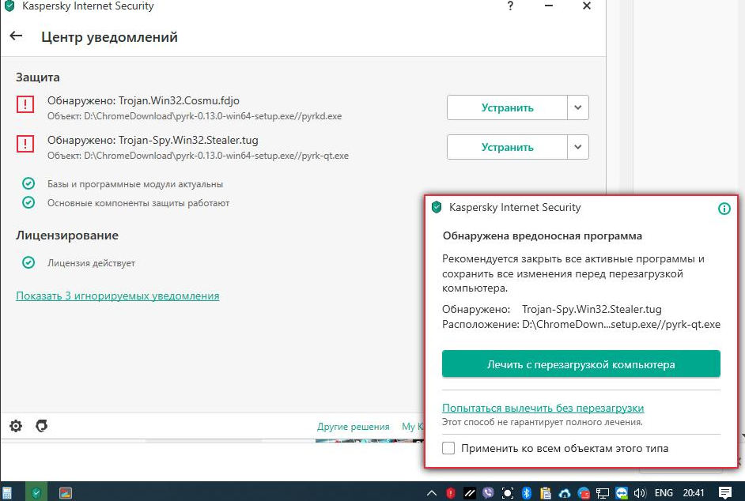
Task: Open Показать 3 игнорируемых уведомления link
Action: pyautogui.click(x=118, y=296)
